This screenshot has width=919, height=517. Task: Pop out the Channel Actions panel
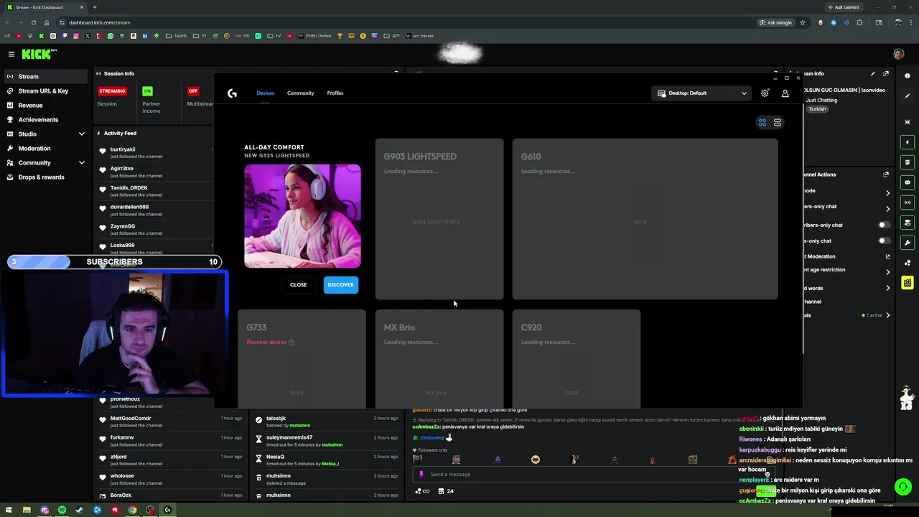886,174
